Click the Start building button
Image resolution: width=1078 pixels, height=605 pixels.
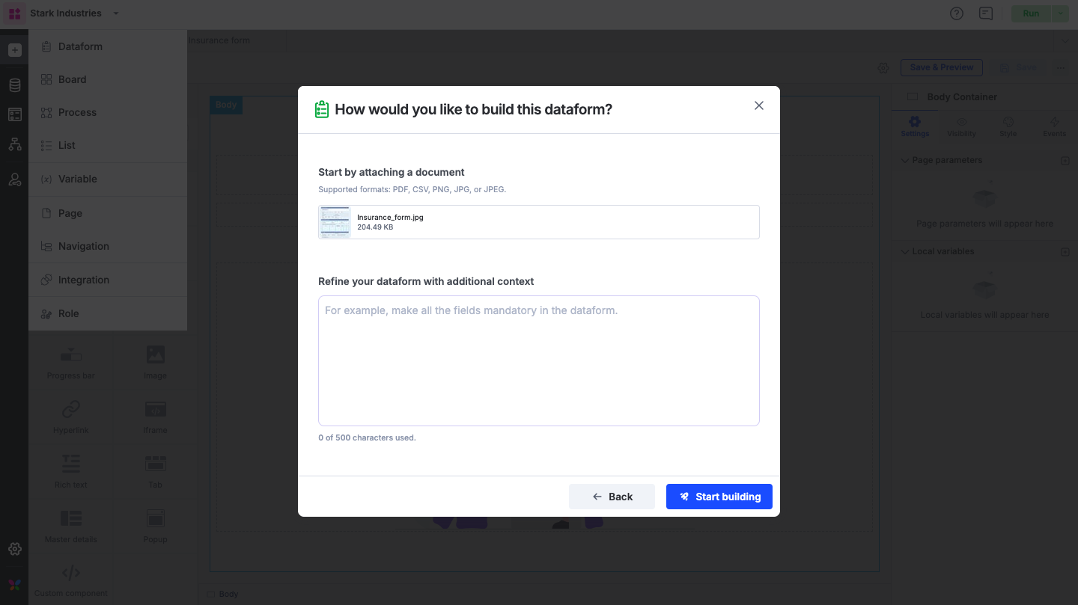719,497
